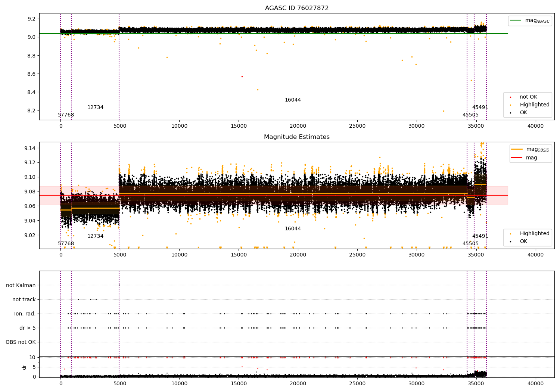560x392 pixels.
Task: Select green mag AGASC legend line swatch
Action: (516, 21)
